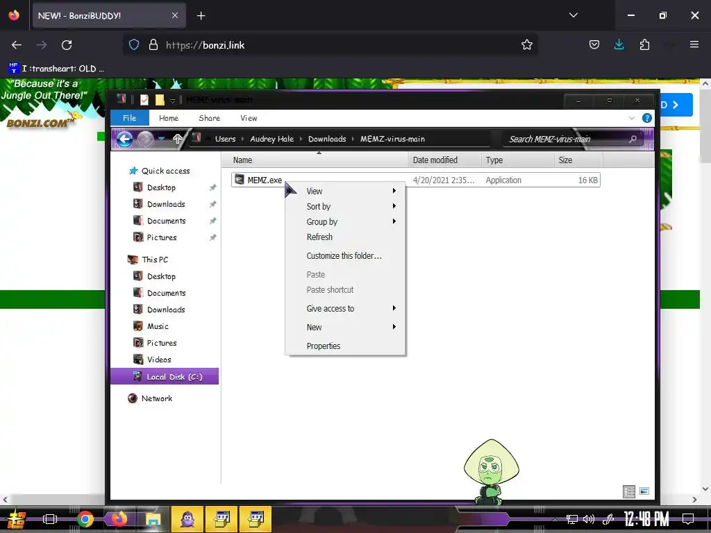The height and width of the screenshot is (533, 711).
Task: Switch to details view icon
Action: point(628,491)
